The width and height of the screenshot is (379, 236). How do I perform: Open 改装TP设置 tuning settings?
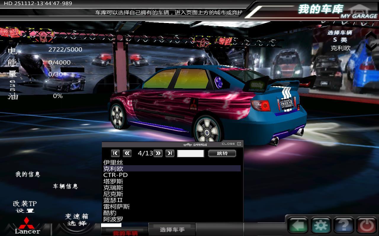coord(25,207)
